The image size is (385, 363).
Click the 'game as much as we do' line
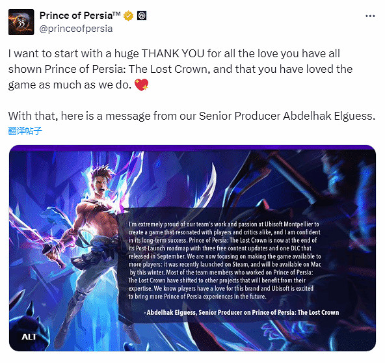pos(70,85)
